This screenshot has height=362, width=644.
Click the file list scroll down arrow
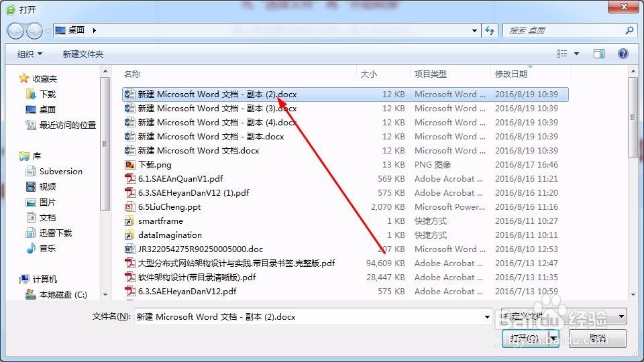633,295
